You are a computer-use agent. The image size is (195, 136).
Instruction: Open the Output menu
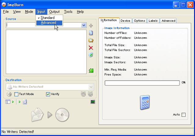click(54, 12)
